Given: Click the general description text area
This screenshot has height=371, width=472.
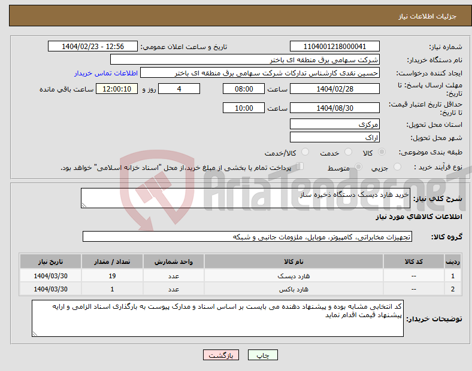Looking at the screenshot, I should pyautogui.click(x=246, y=198).
